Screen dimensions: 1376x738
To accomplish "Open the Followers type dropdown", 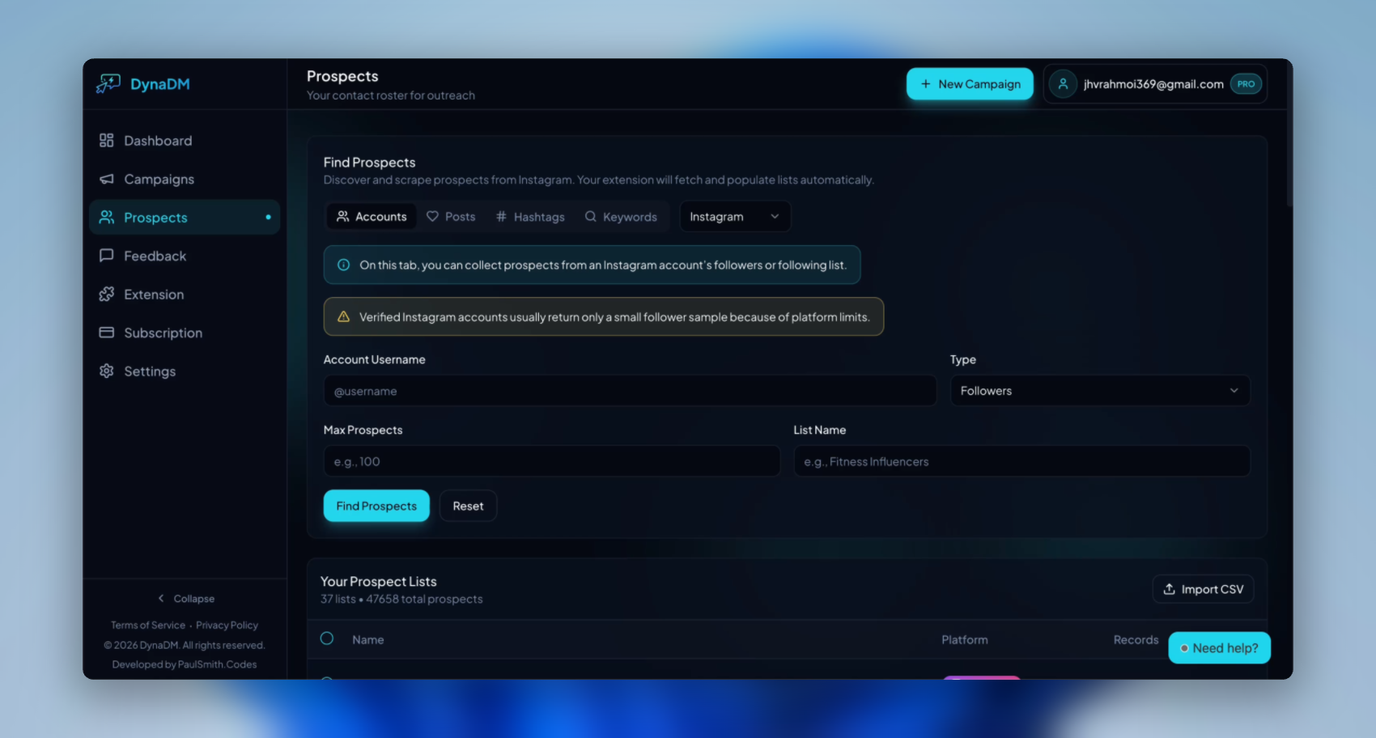I will click(x=1099, y=390).
